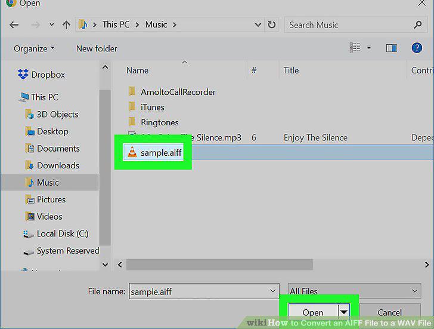Click the File name input box
434x329 pixels.
click(204, 291)
